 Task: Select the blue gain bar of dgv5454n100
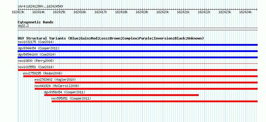coord(137,57)
